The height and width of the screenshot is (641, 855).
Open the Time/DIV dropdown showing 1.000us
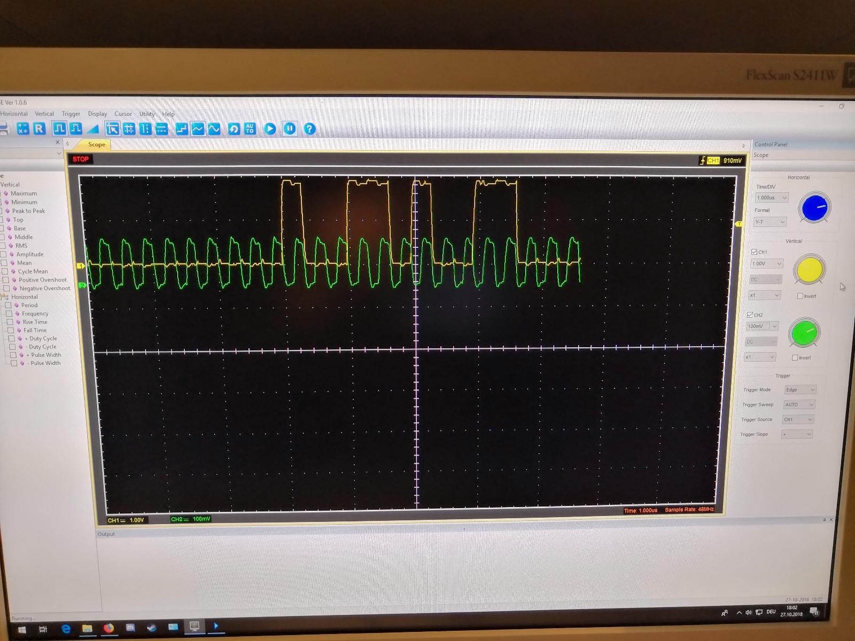[772, 198]
